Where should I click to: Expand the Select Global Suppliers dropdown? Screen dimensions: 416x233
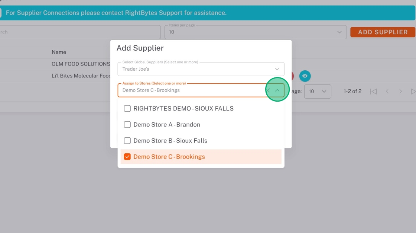pos(277,69)
